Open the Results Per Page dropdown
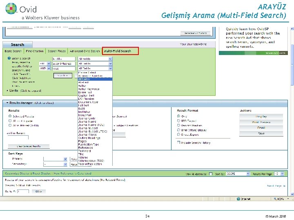Viewport: 294px width, 220px height. tap(279, 174)
